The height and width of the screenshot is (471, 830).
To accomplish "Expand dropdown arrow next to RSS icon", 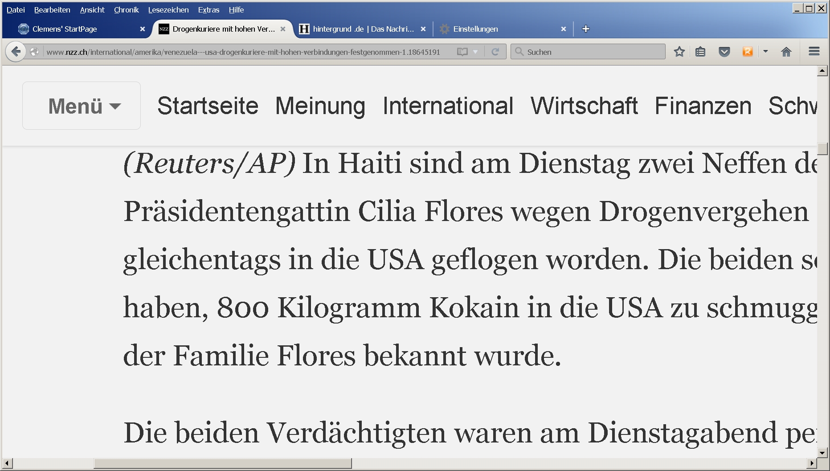I will 765,52.
